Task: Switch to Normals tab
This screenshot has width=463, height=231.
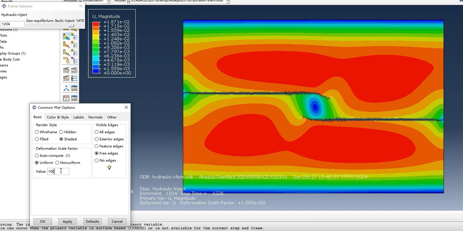Action: [x=95, y=117]
